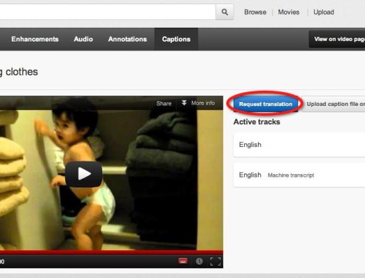Click the Active tracks heading

(x=257, y=122)
